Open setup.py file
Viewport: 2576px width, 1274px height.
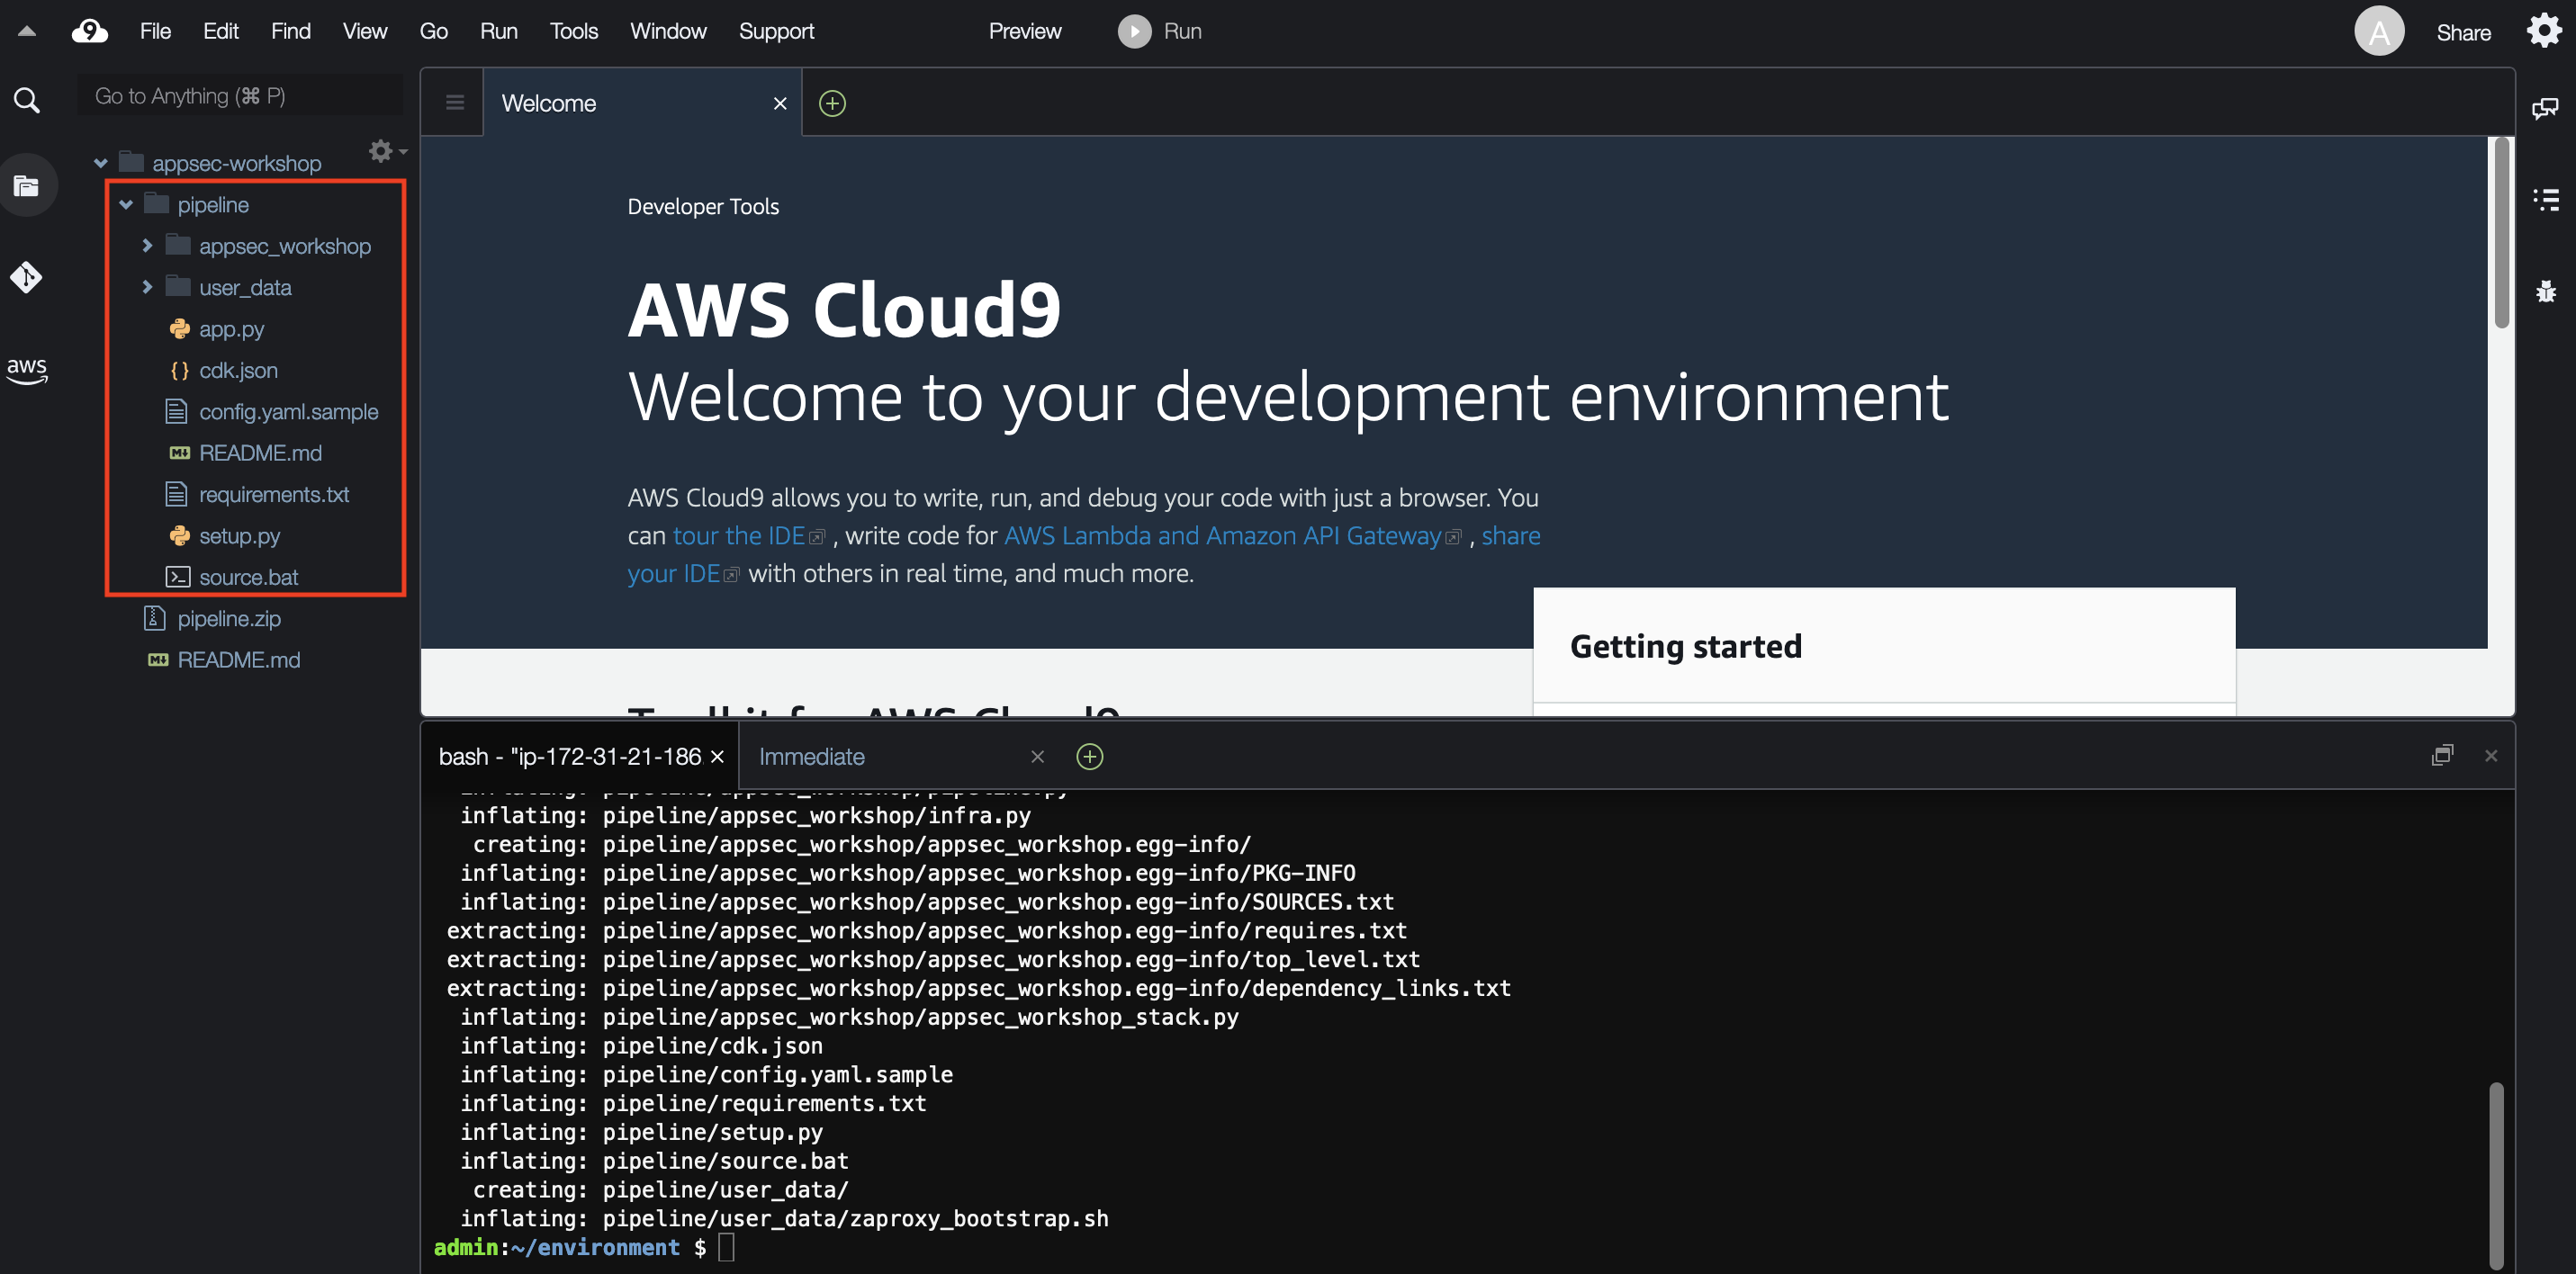[x=239, y=535]
